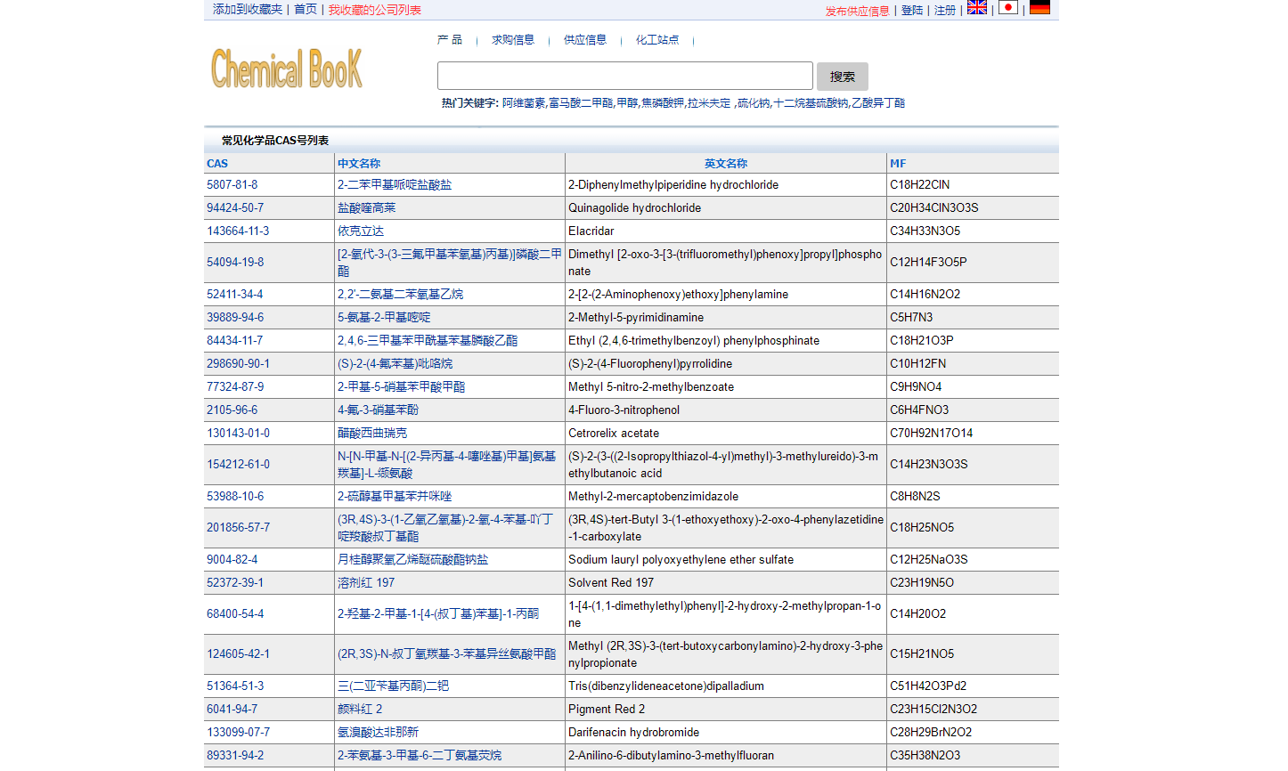Open 依克立达 product link
Screen dimensions: 1288x771
(361, 231)
